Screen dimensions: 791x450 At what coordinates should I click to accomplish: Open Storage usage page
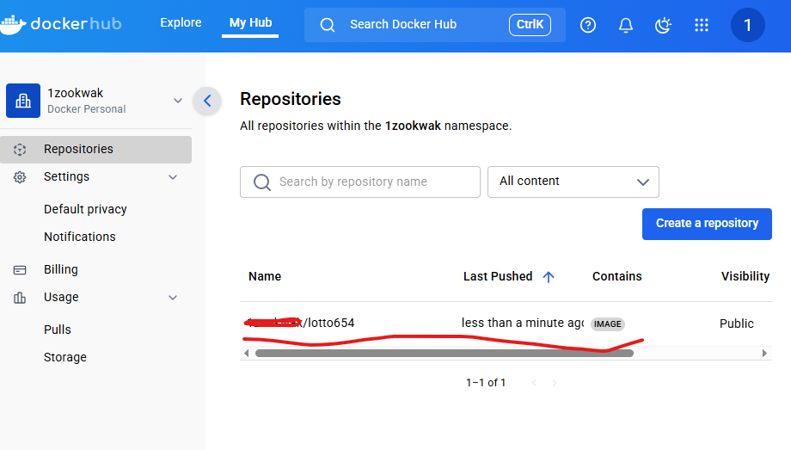[65, 357]
